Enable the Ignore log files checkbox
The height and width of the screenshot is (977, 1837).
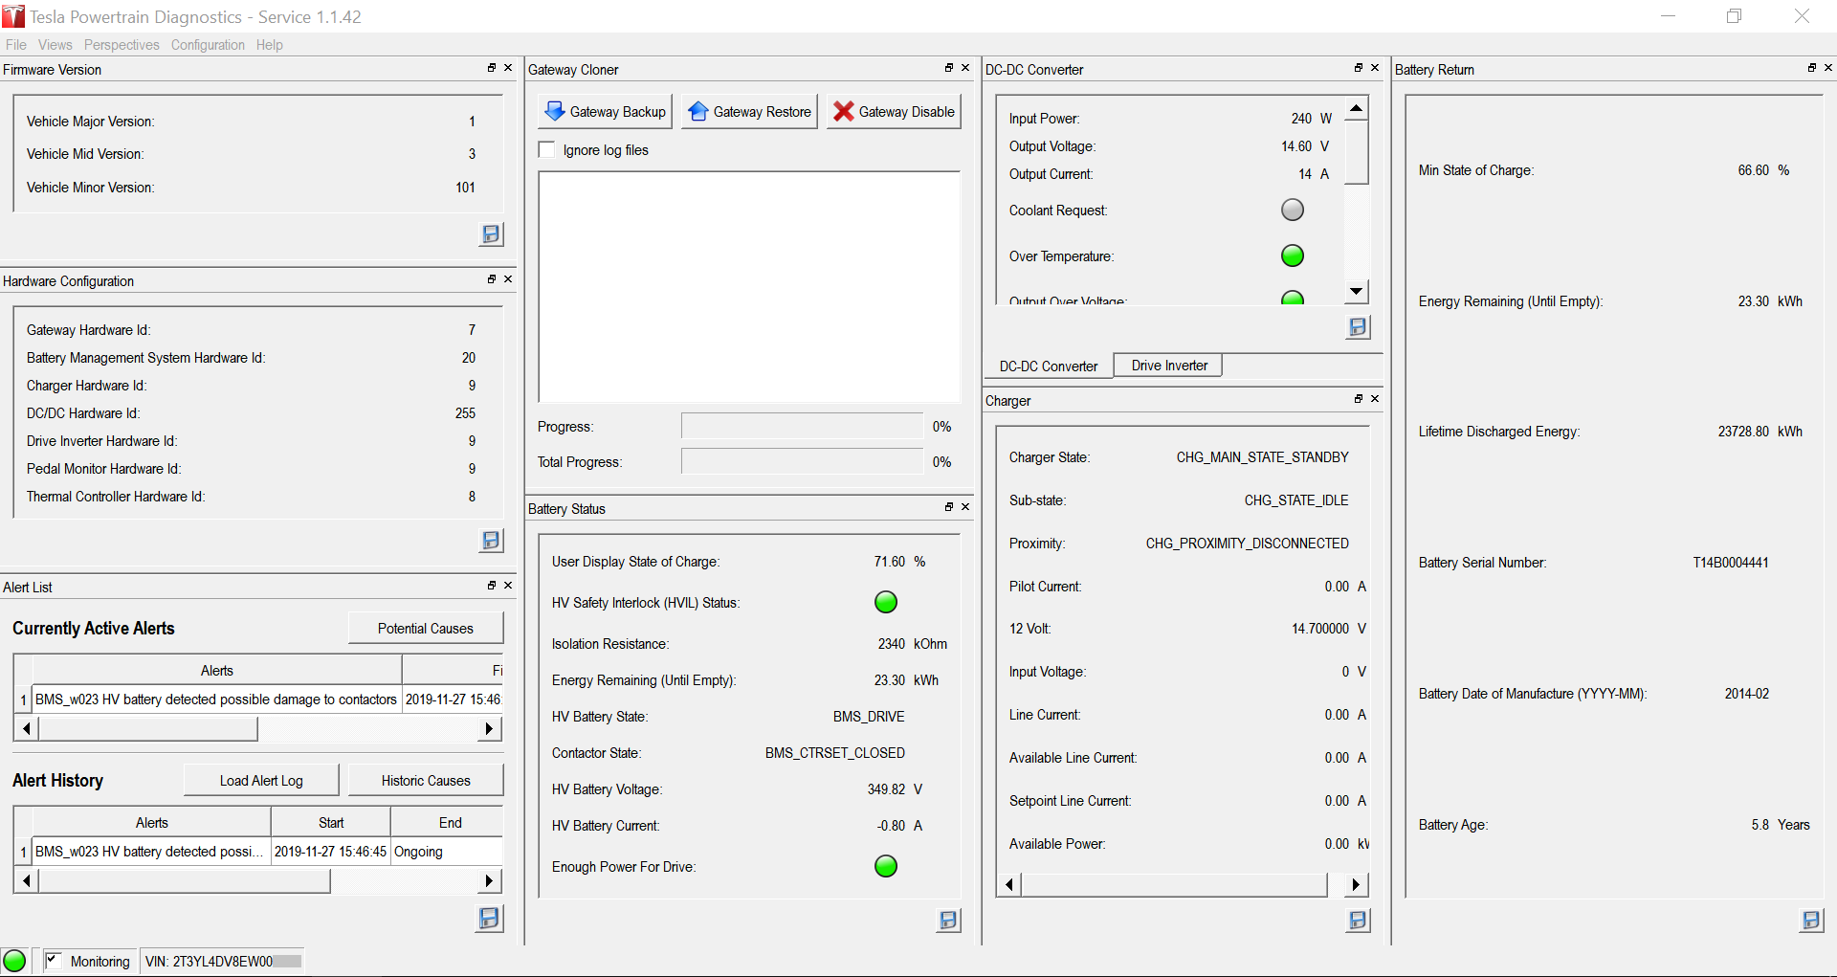pyautogui.click(x=547, y=150)
